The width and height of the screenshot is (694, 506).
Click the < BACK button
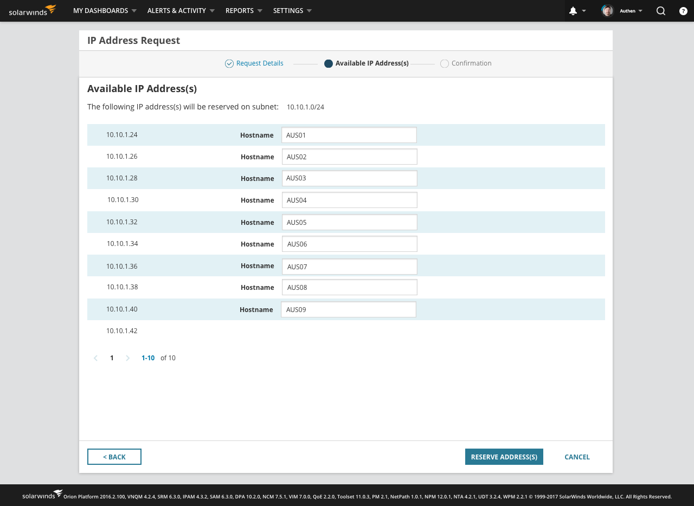pyautogui.click(x=114, y=457)
